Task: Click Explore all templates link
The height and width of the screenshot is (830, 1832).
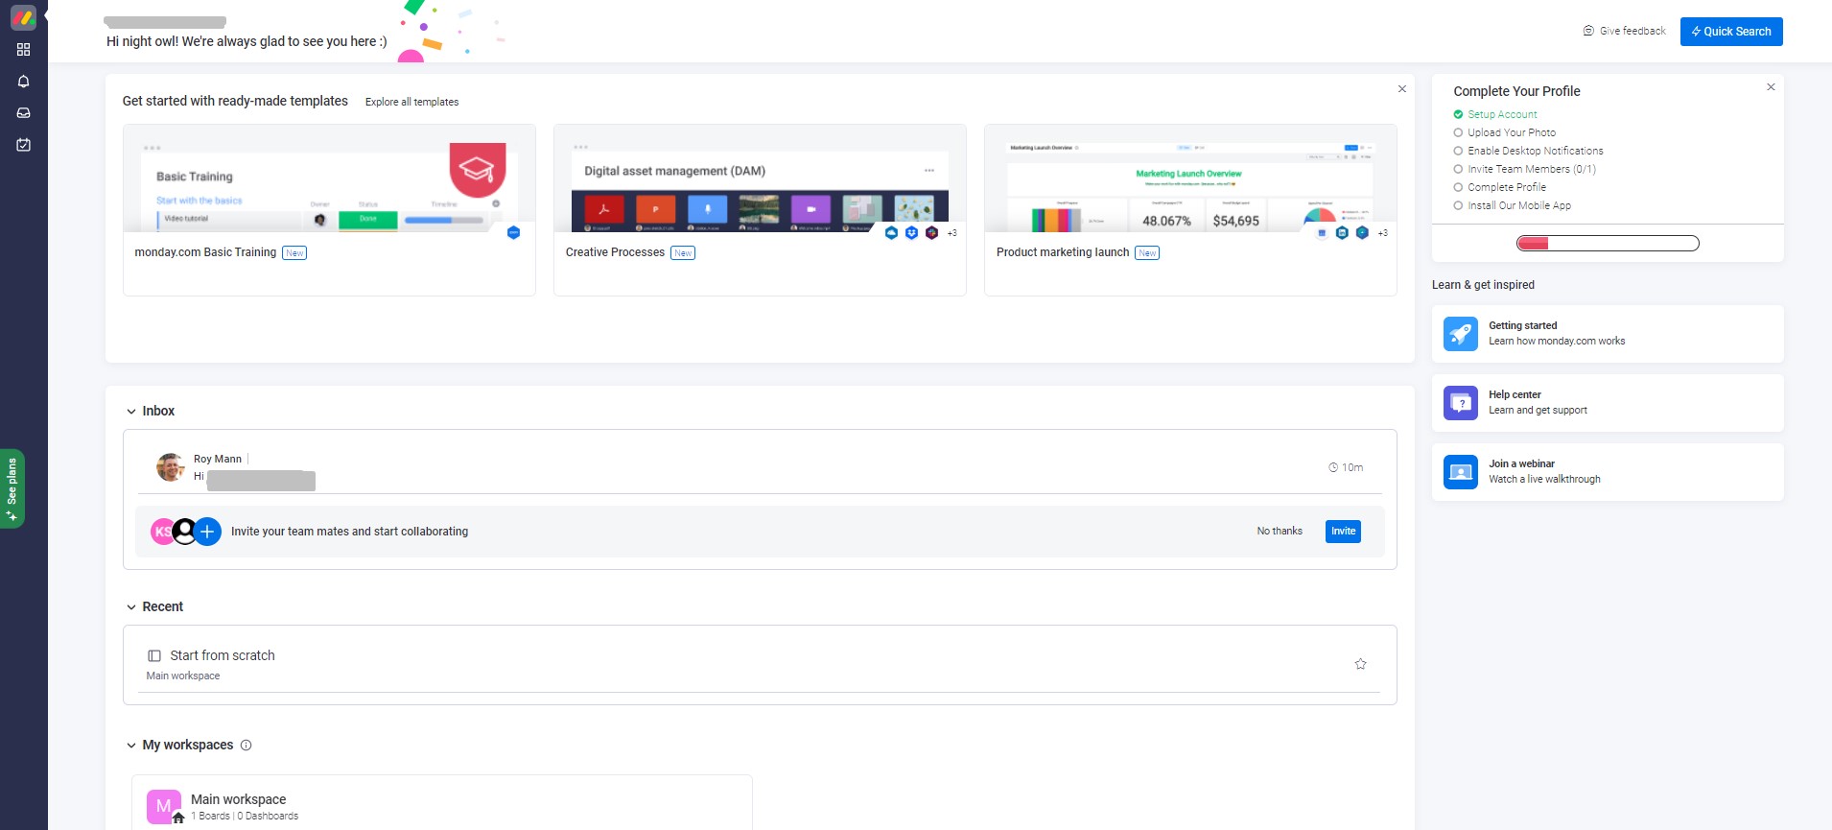Action: pos(411,102)
